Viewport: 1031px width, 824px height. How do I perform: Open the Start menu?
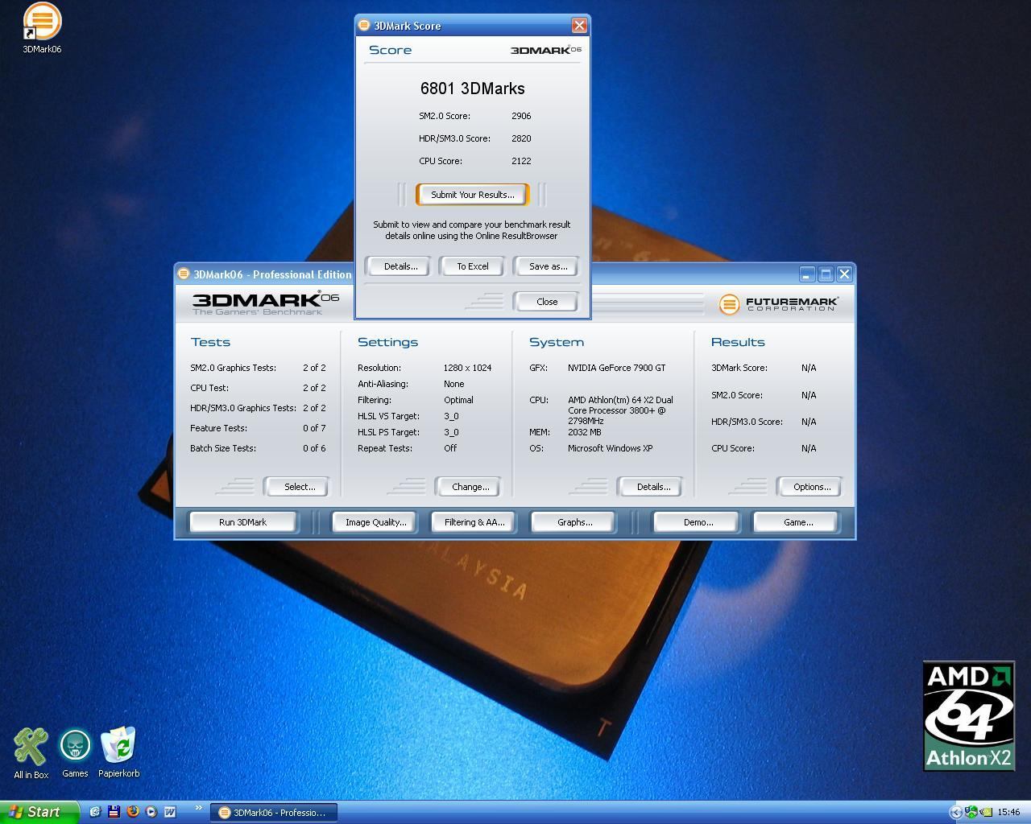coord(39,812)
